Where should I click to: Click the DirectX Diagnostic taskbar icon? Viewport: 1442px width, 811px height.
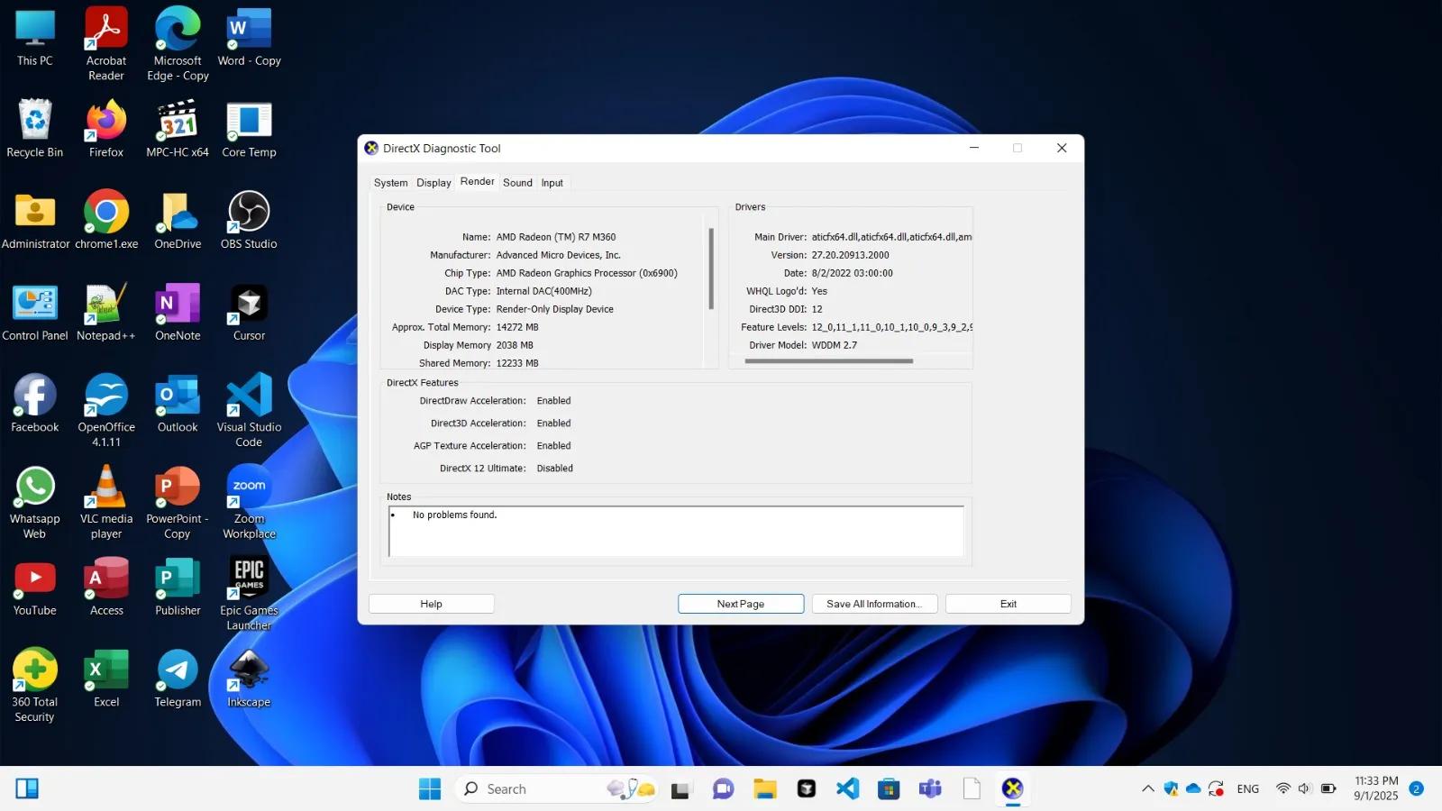click(x=1012, y=789)
